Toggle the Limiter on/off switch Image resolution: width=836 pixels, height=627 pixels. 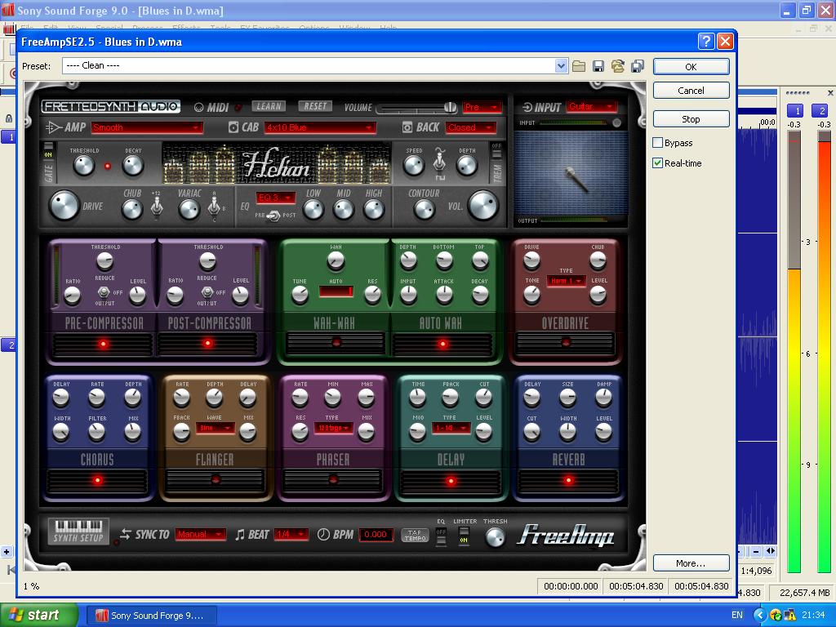(x=464, y=536)
